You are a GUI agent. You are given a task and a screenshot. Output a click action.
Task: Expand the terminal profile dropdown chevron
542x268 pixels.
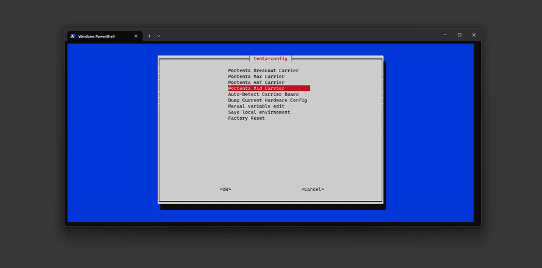click(x=159, y=36)
